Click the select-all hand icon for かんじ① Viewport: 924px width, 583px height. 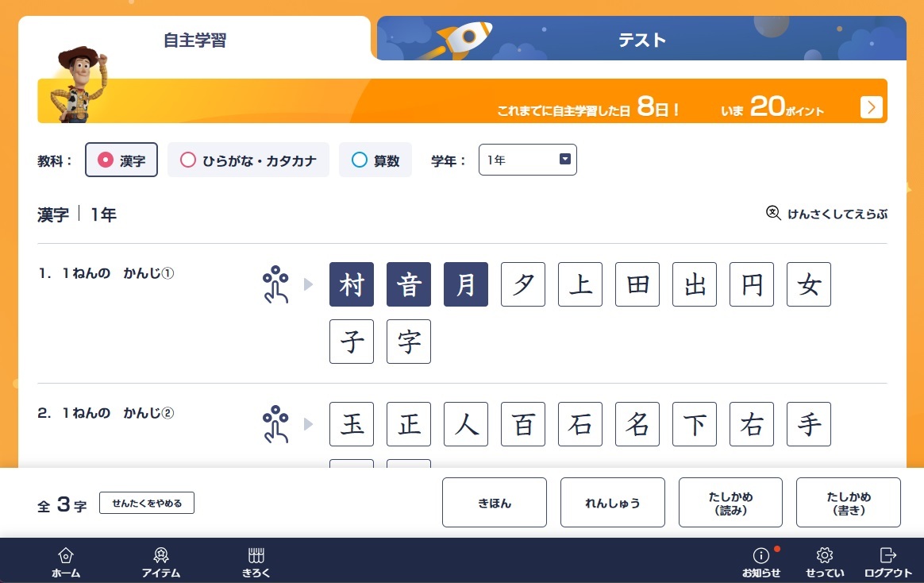[x=275, y=284]
